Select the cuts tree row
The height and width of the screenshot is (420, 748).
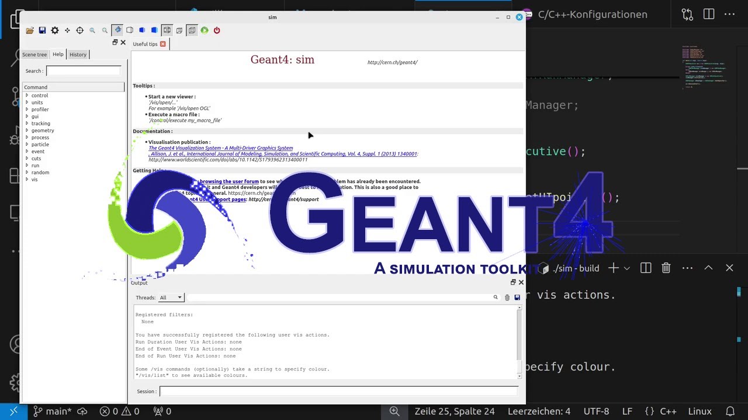pyautogui.click(x=74, y=158)
